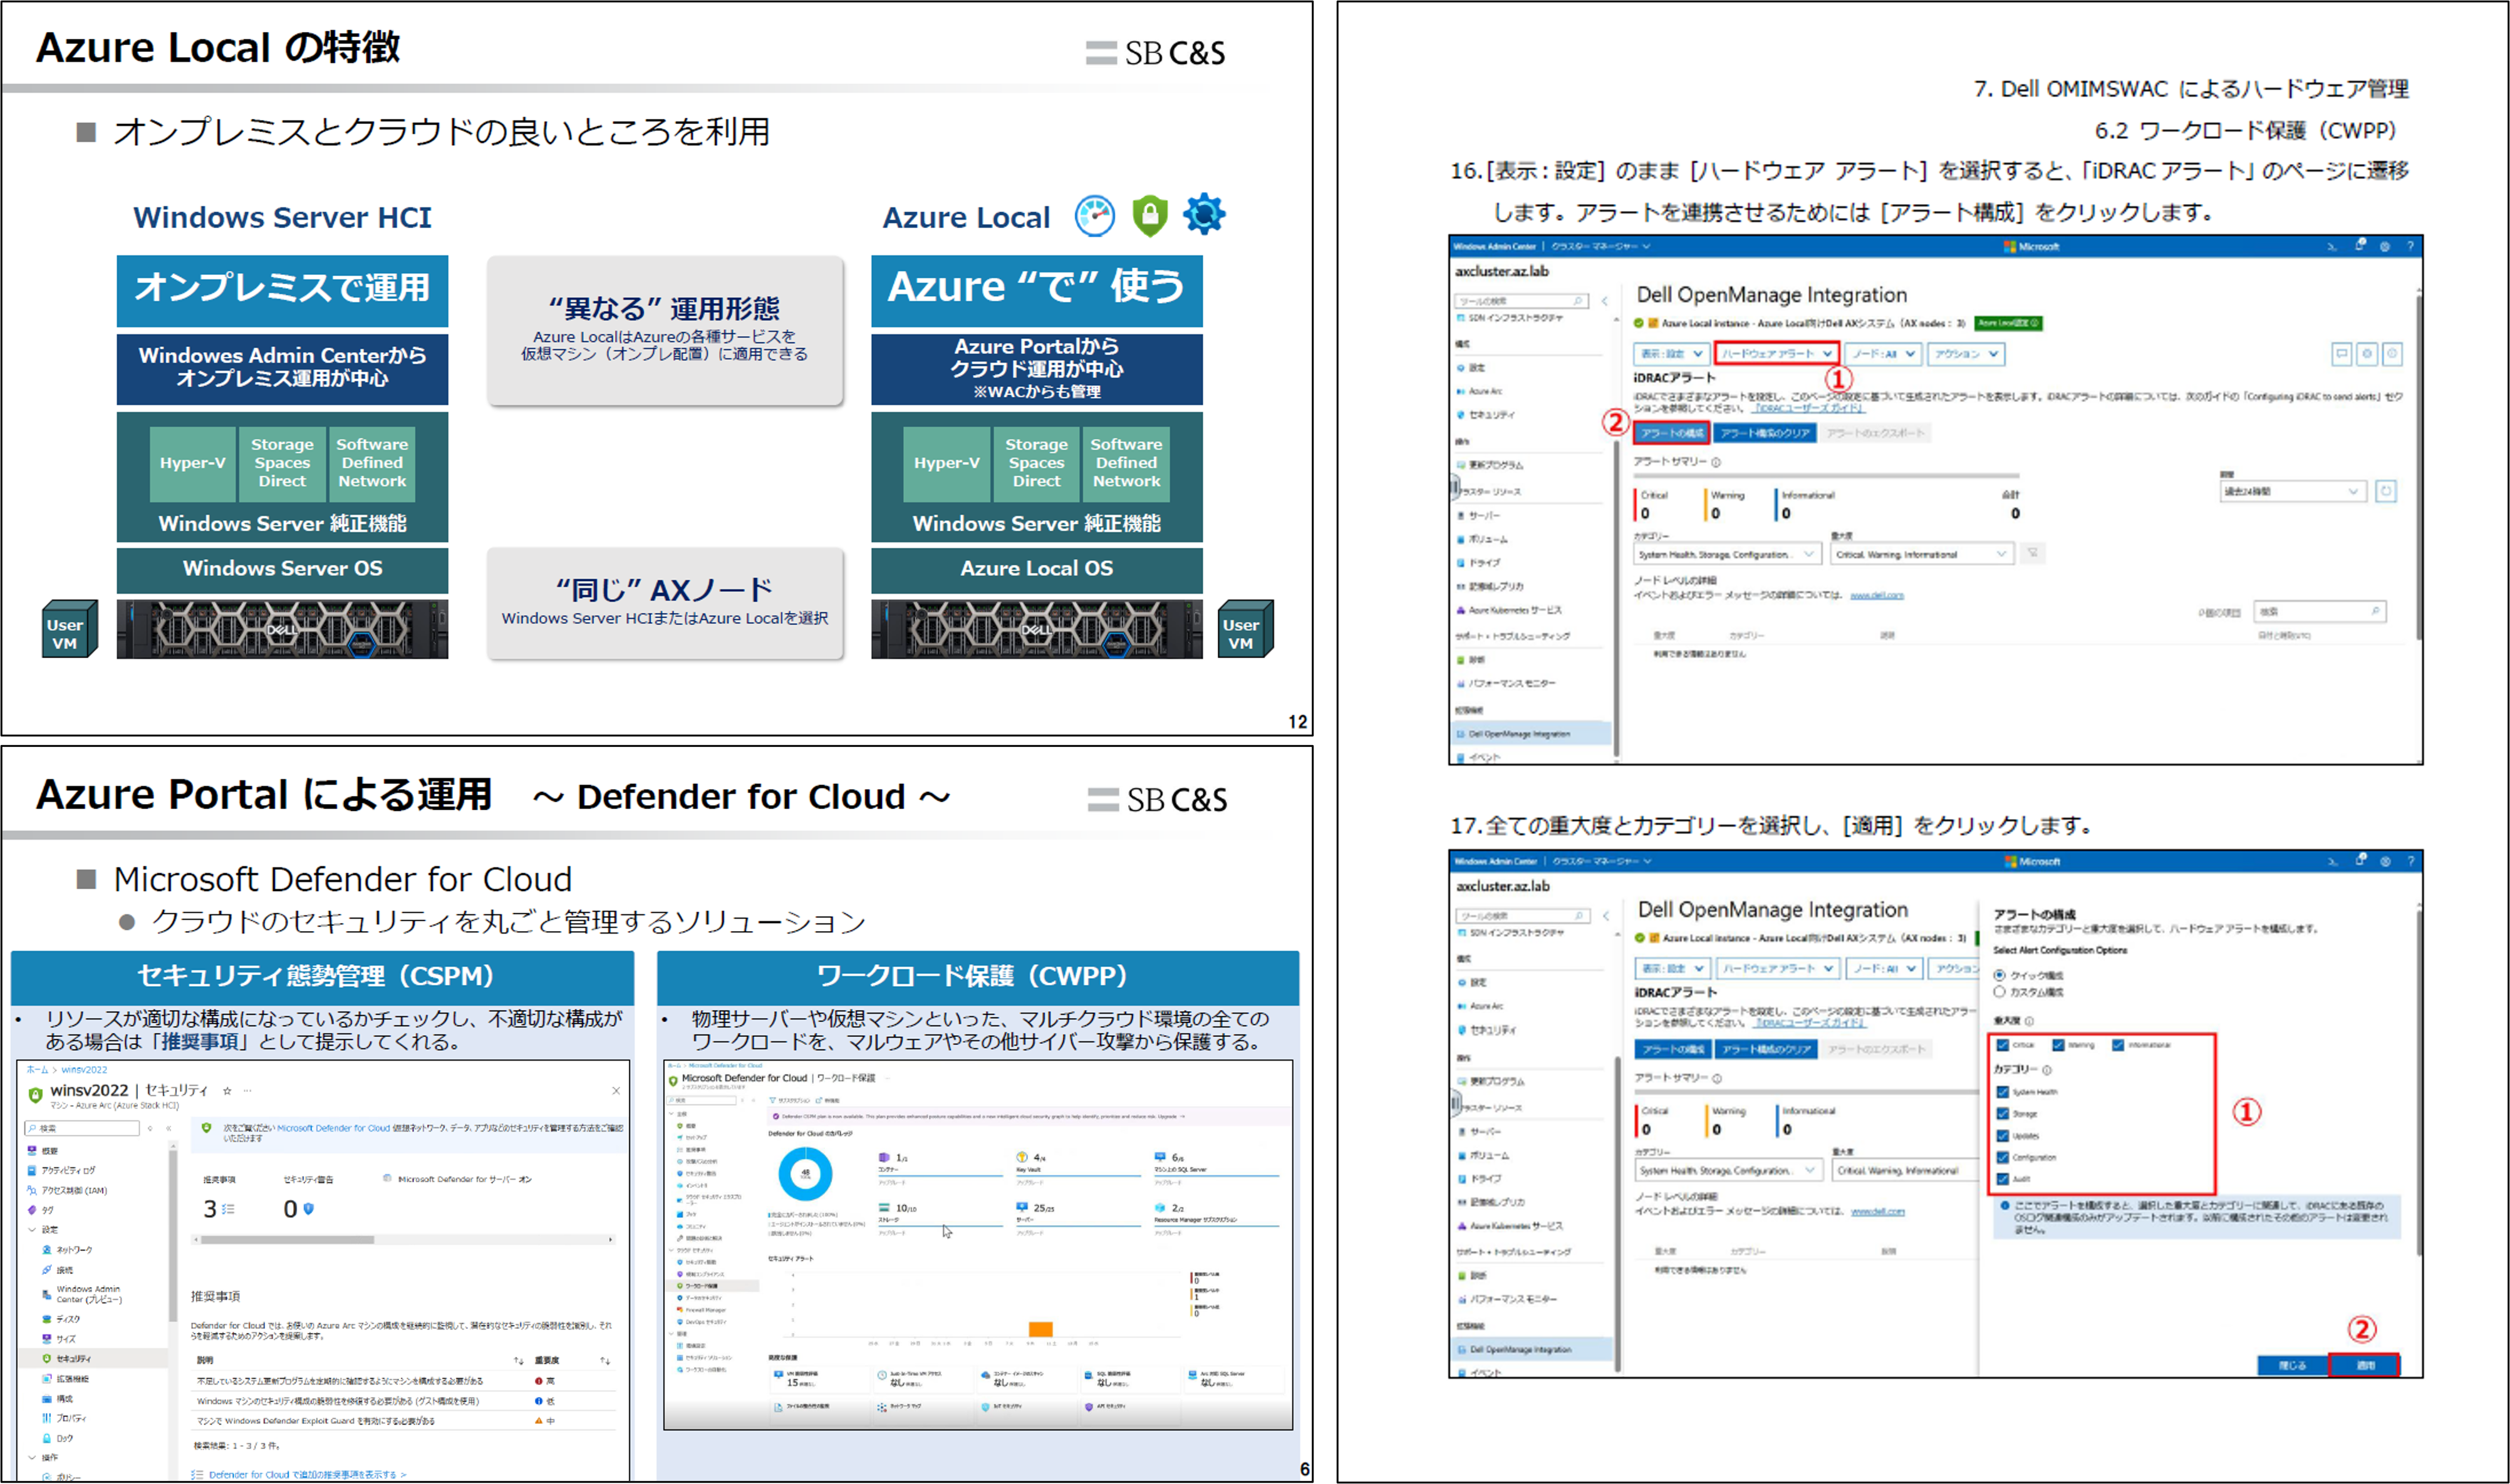Select the クイック構成 radio button
2510x1484 pixels.
(x=2000, y=975)
